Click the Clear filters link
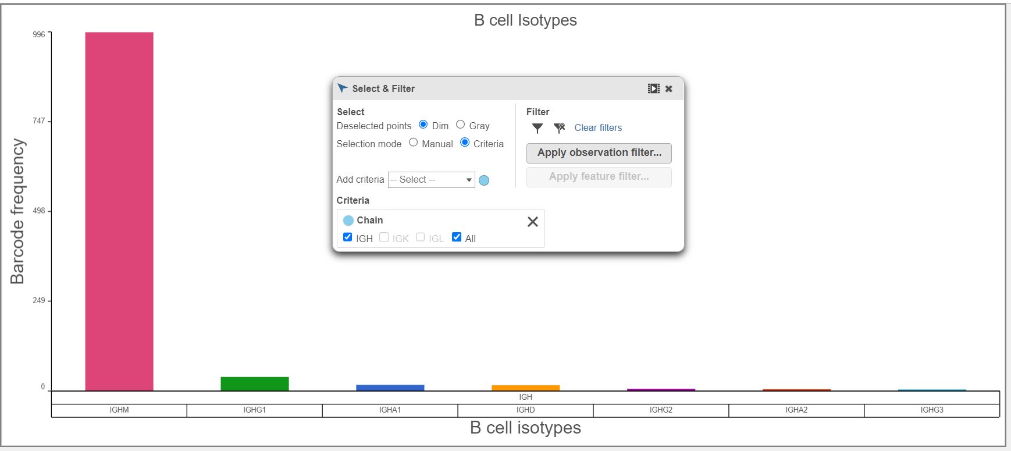This screenshot has width=1011, height=451. [598, 128]
